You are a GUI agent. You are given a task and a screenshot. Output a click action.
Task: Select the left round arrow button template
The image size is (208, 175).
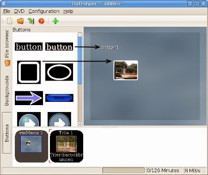pos(29,119)
